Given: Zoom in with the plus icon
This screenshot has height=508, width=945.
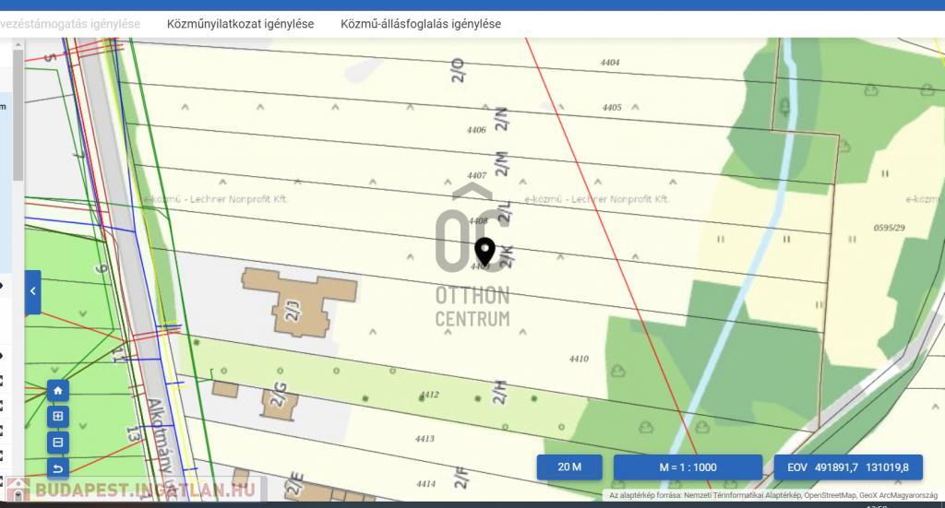Looking at the screenshot, I should tap(58, 417).
